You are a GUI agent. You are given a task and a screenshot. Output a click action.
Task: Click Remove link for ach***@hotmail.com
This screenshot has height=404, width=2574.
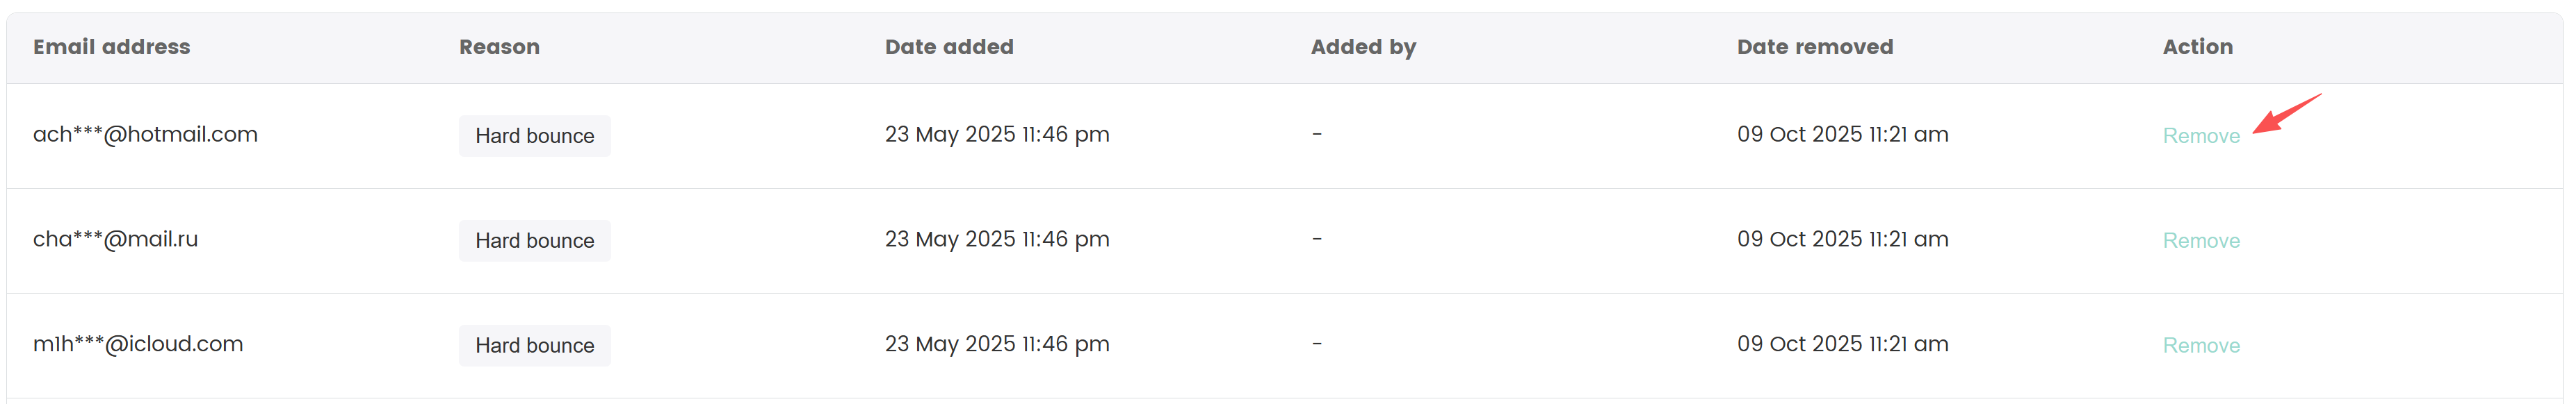coord(2201,135)
